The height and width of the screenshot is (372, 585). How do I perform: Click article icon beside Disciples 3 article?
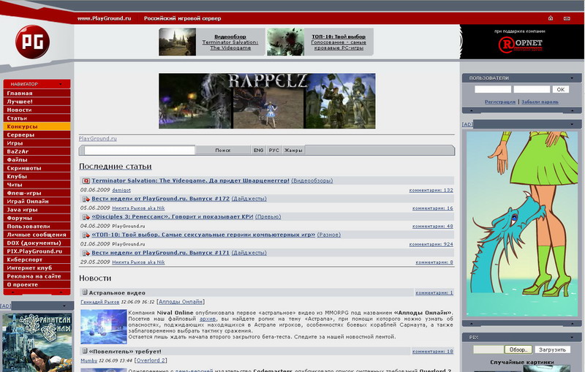tap(86, 216)
